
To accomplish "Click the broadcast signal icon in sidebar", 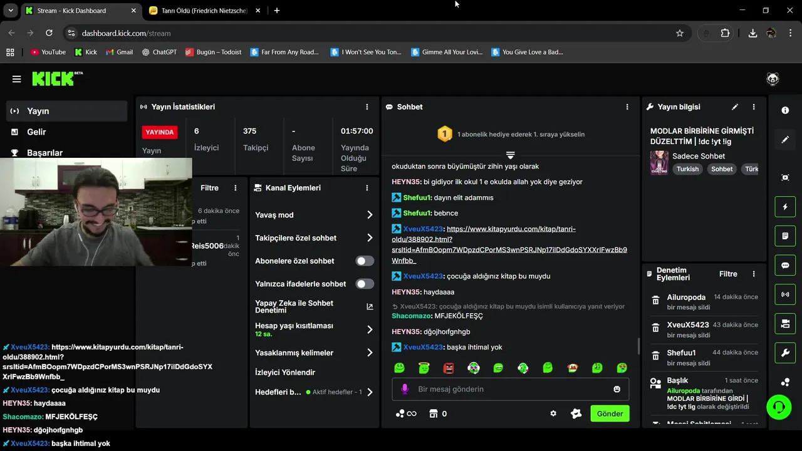I will pyautogui.click(x=785, y=294).
